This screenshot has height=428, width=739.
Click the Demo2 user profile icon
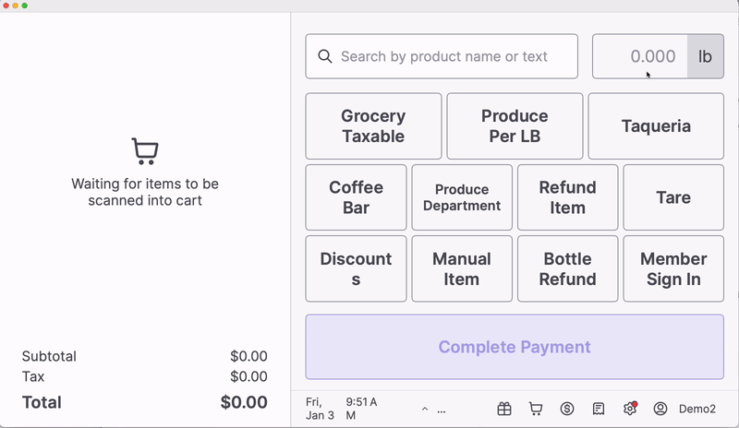pos(660,409)
